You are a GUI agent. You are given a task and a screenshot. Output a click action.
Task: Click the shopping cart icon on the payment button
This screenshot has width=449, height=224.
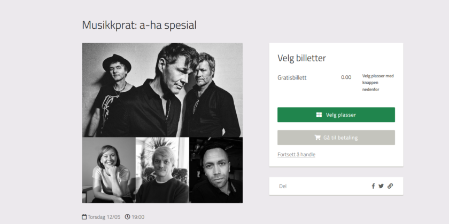[x=318, y=138]
